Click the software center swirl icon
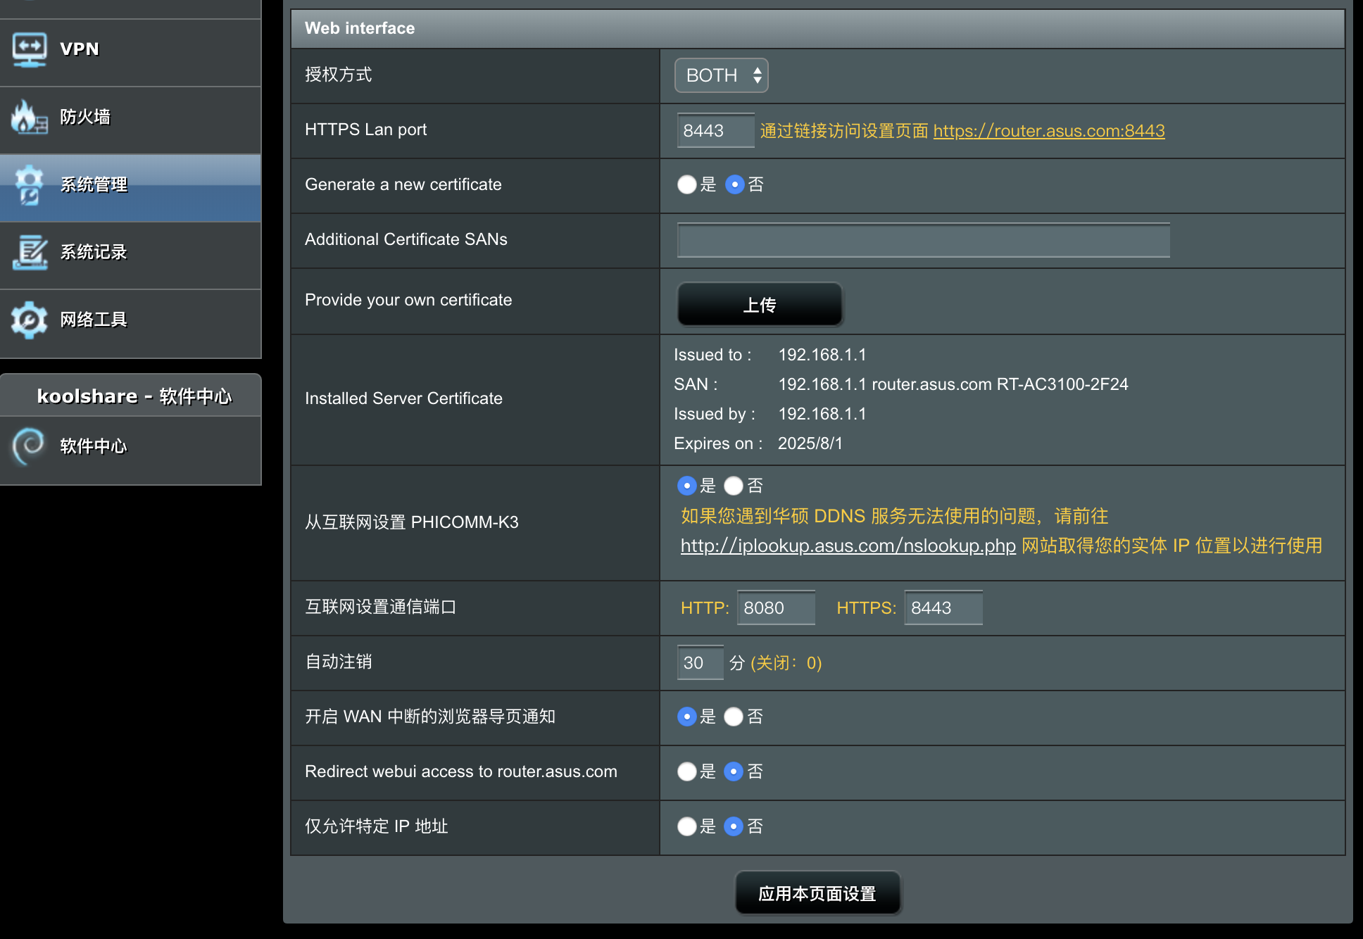 [x=30, y=446]
